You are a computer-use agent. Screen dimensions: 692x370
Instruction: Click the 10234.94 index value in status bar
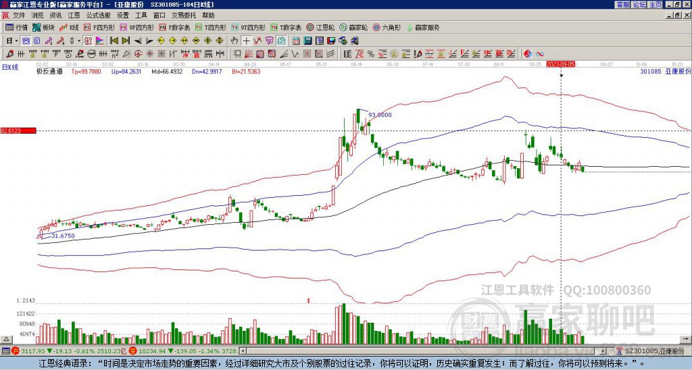coord(151,351)
